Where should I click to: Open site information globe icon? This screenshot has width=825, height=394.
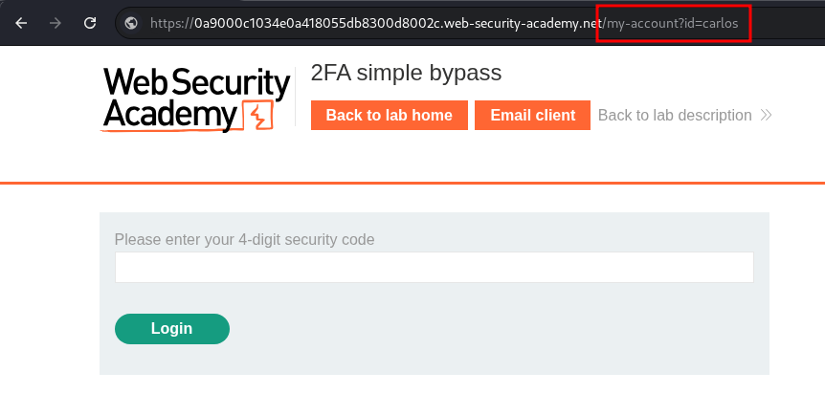(132, 23)
